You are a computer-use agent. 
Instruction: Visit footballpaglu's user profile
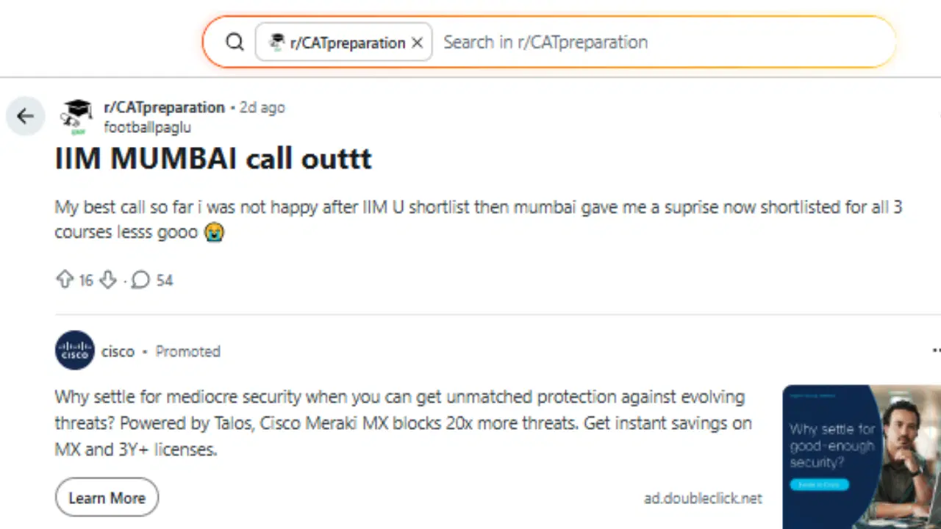click(x=147, y=127)
